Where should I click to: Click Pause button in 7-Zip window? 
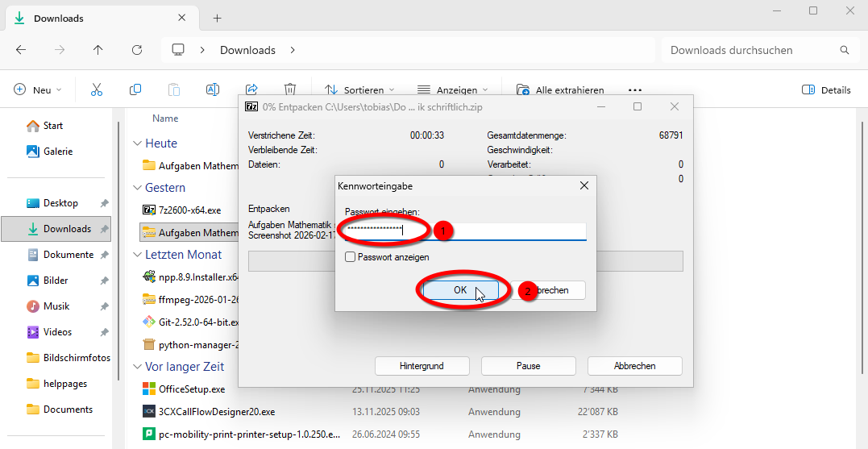(x=528, y=366)
